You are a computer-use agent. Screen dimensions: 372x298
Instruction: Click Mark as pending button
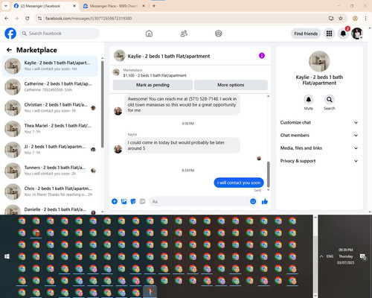pyautogui.click(x=153, y=85)
